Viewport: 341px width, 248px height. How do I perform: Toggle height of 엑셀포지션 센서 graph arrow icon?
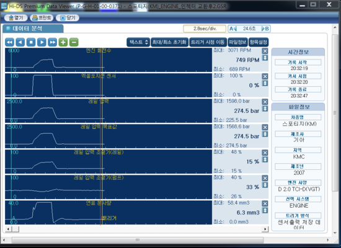click(x=265, y=83)
